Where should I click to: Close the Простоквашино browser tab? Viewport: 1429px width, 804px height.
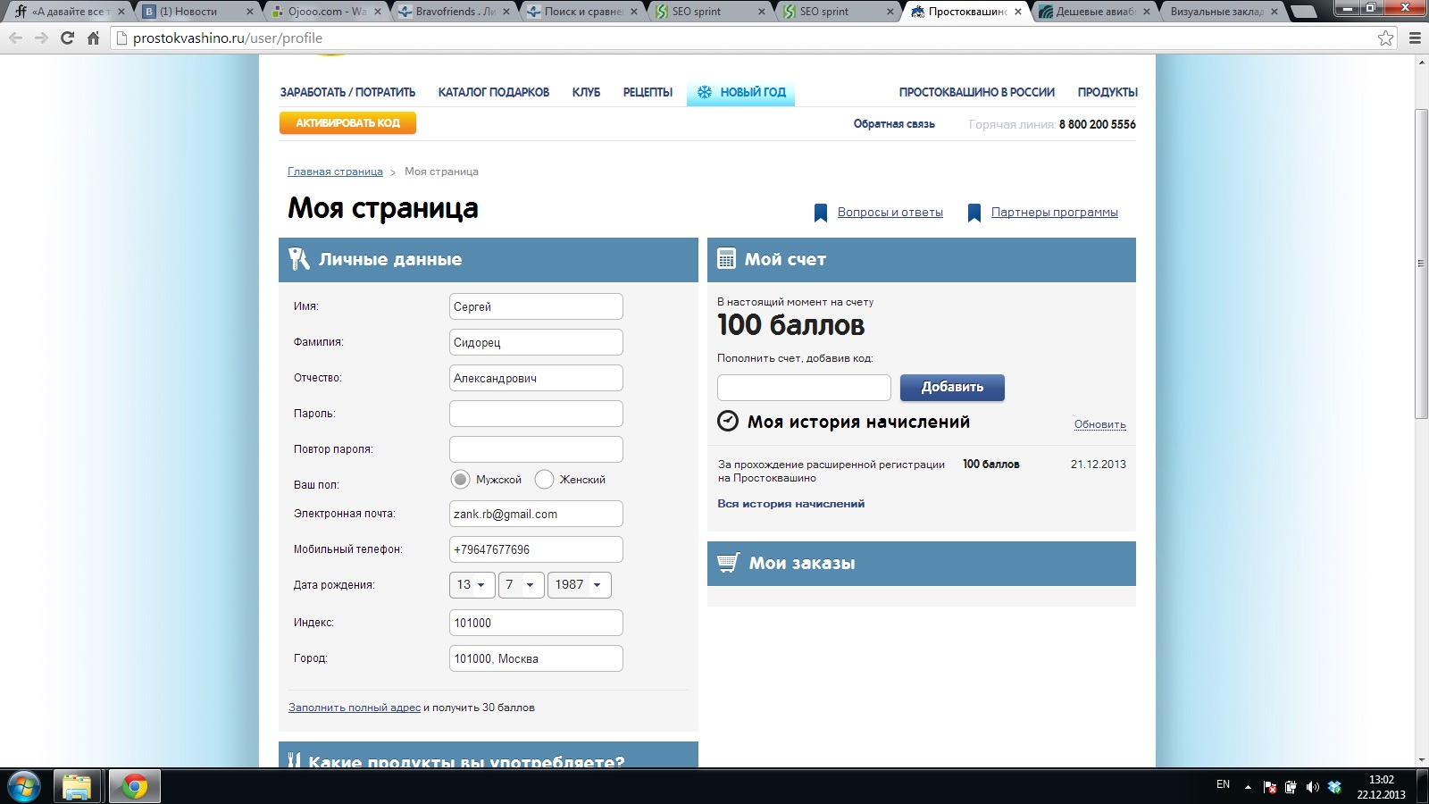coord(1018,12)
